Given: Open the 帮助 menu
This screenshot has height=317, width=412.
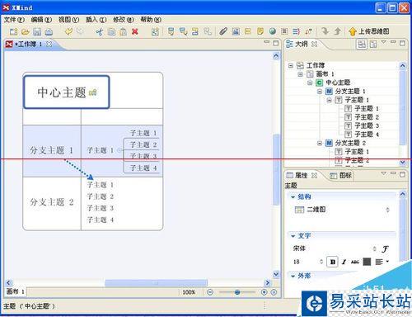Looking at the screenshot, I should point(151,20).
